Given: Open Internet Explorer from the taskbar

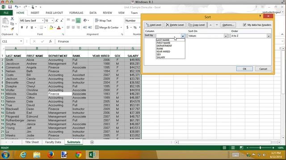Looking at the screenshot, I should click(23, 155).
